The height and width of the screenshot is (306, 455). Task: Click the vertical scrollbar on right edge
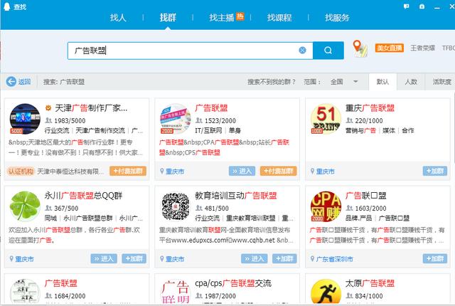point(454,128)
